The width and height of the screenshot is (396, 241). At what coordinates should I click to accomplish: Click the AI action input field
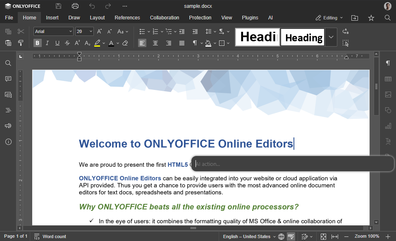pyautogui.click(x=293, y=164)
